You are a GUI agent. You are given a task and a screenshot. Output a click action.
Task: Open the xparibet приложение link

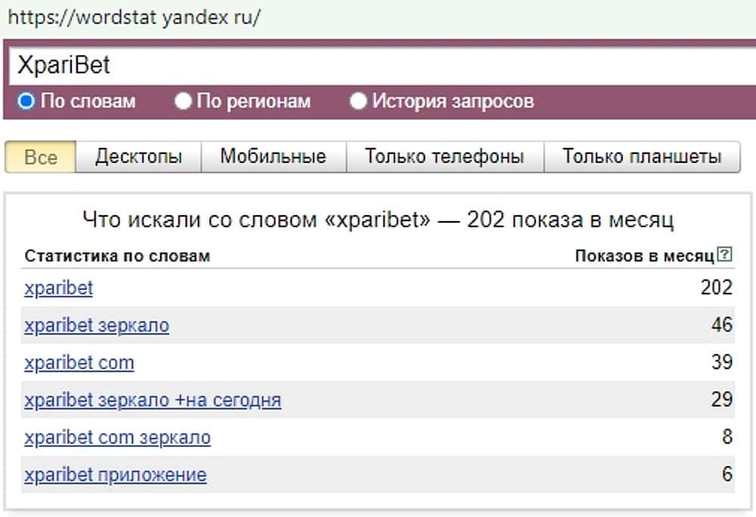pyautogui.click(x=115, y=475)
